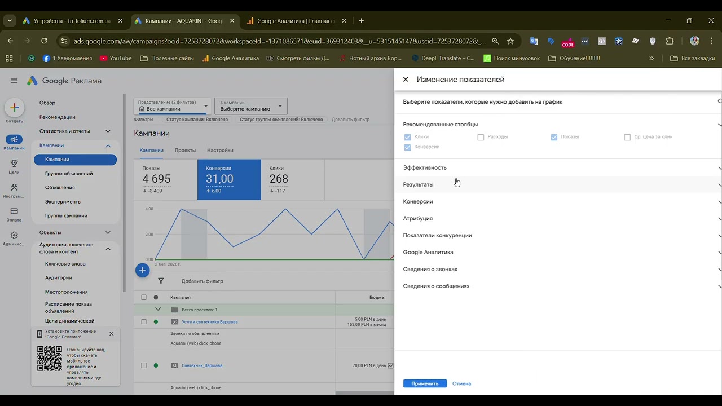Viewport: 722px width, 406px height.
Task: Open Кампании megaphone icon in sidebar
Action: click(14, 139)
